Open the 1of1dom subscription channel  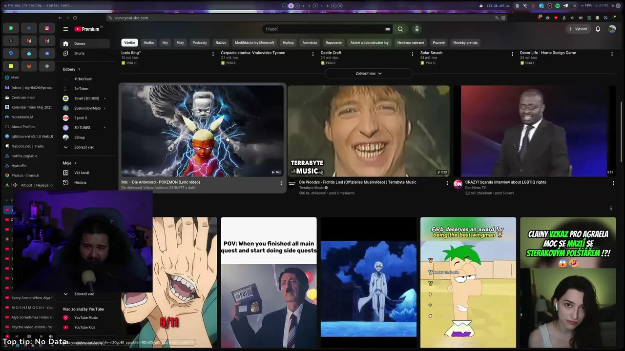(x=84, y=89)
